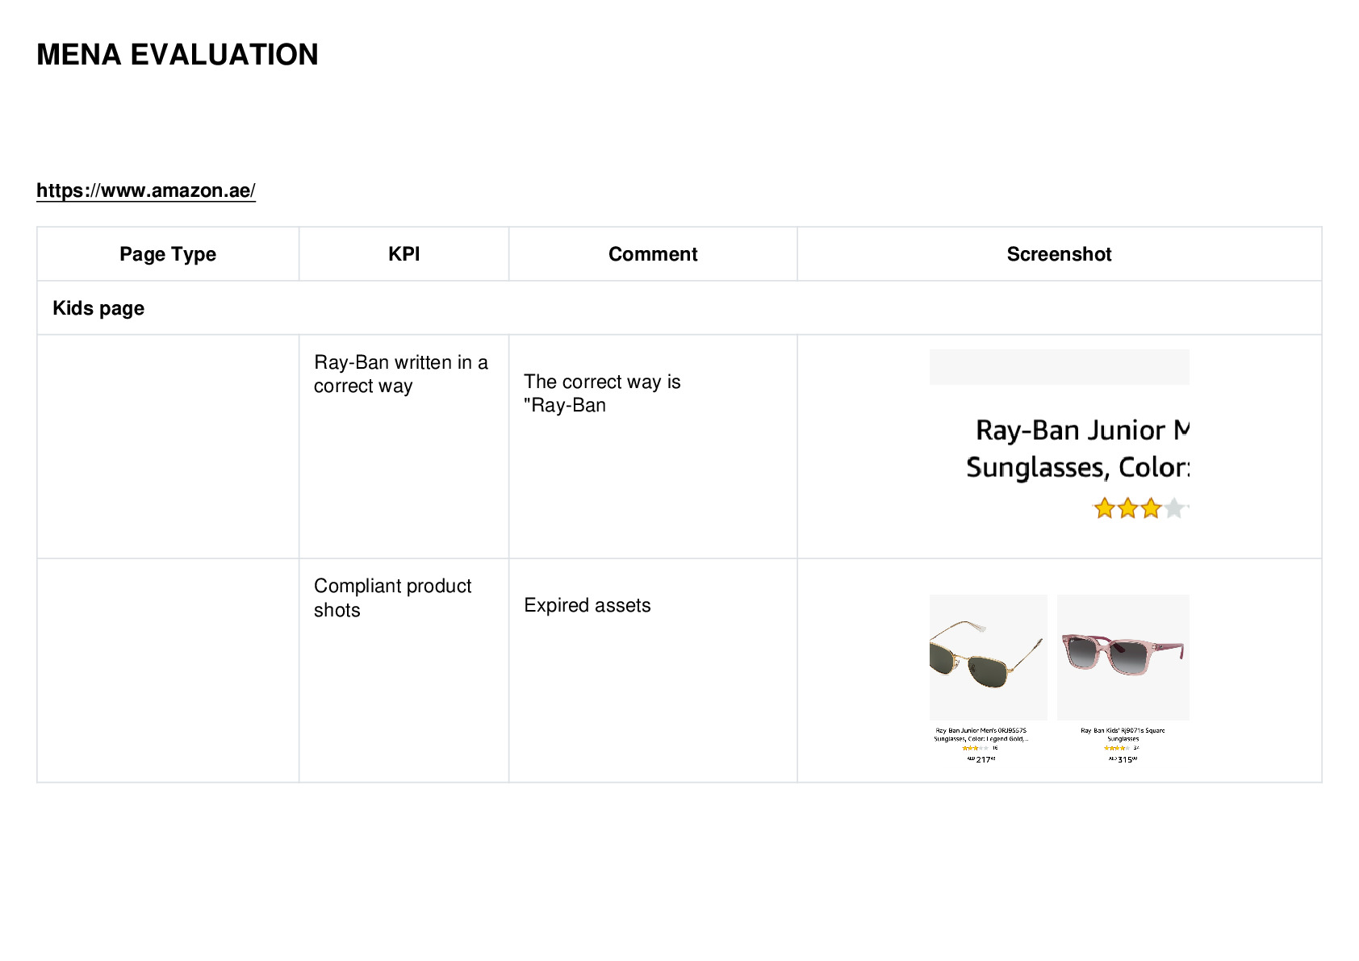Screen dimensions: 1359x961
Task: Select the AED 315 price
Action: tap(1123, 759)
